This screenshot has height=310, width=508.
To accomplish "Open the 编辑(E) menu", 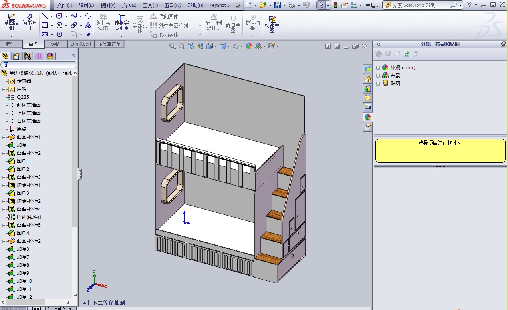I will tap(86, 5).
